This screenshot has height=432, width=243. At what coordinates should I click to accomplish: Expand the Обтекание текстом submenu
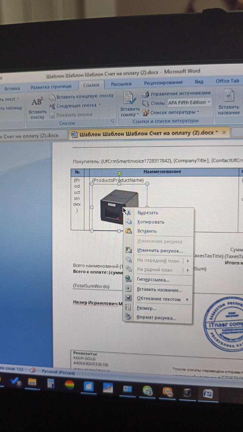[187, 299]
